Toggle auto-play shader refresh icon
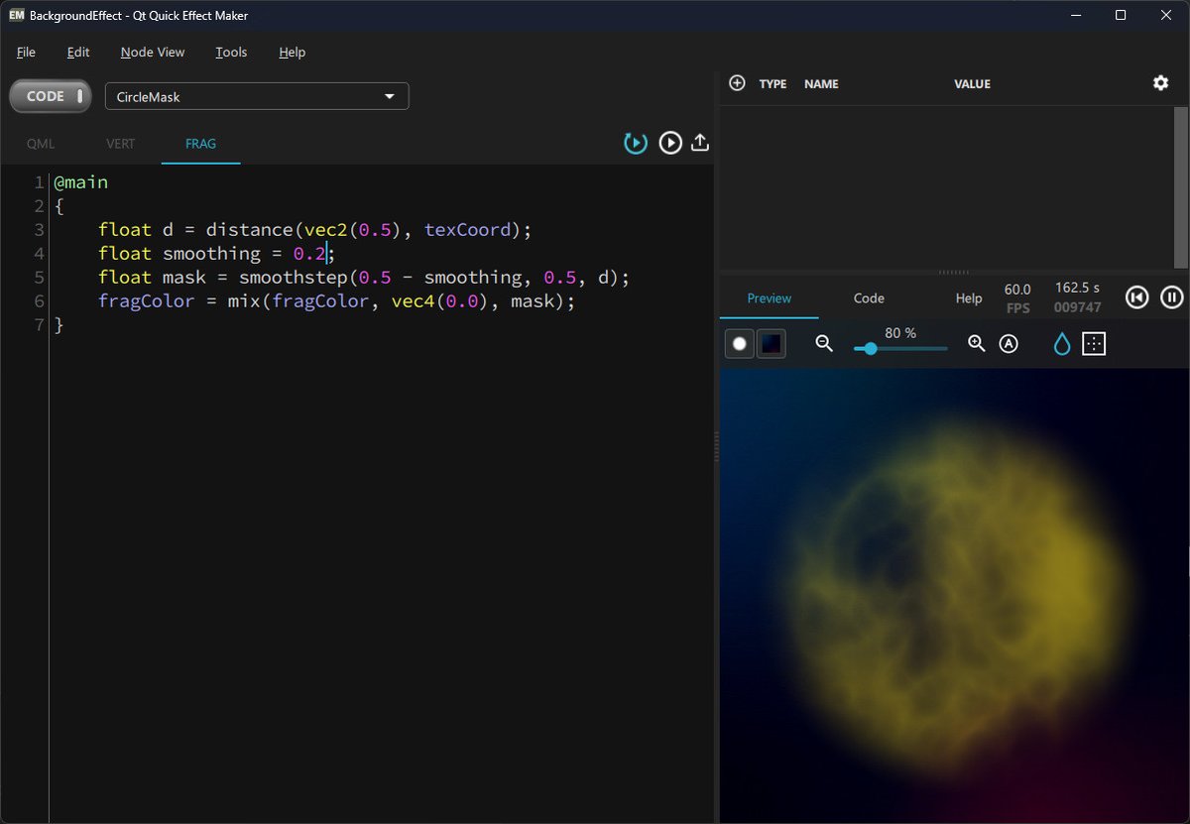Screen dimensions: 1190x824 pos(636,143)
